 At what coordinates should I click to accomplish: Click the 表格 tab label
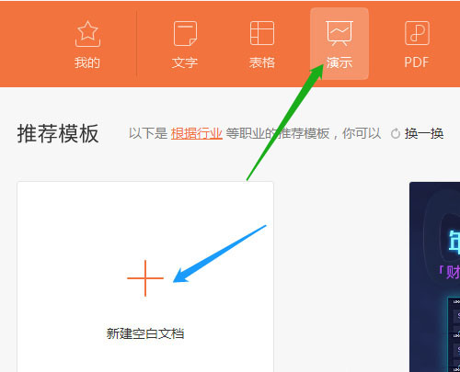262,62
